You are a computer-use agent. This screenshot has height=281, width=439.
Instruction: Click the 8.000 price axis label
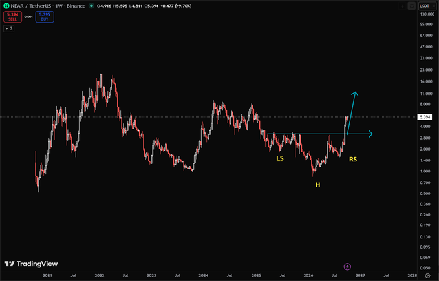[425, 104]
